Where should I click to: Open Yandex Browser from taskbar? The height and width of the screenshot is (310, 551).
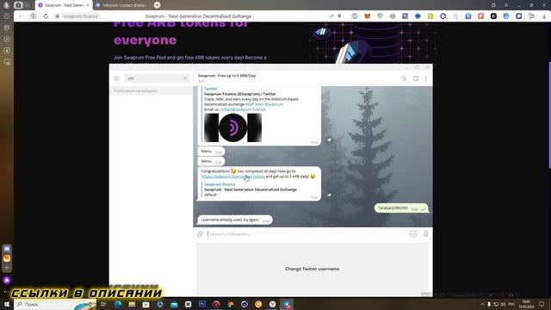(x=272, y=304)
